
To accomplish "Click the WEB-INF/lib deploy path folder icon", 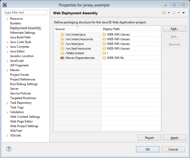I will [104, 58].
